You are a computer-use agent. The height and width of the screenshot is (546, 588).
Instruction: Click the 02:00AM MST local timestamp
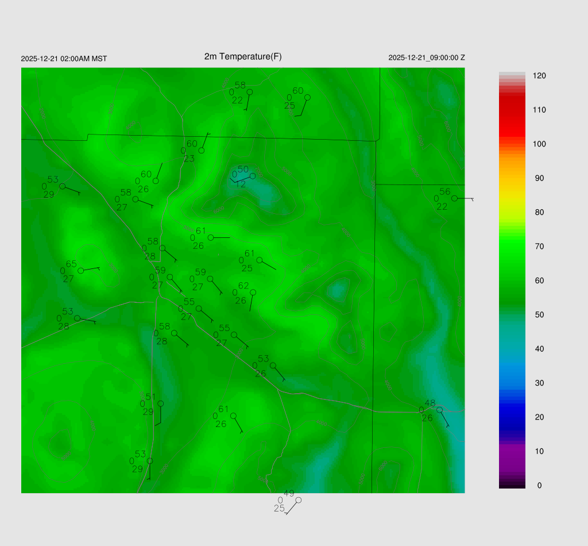[x=64, y=59]
